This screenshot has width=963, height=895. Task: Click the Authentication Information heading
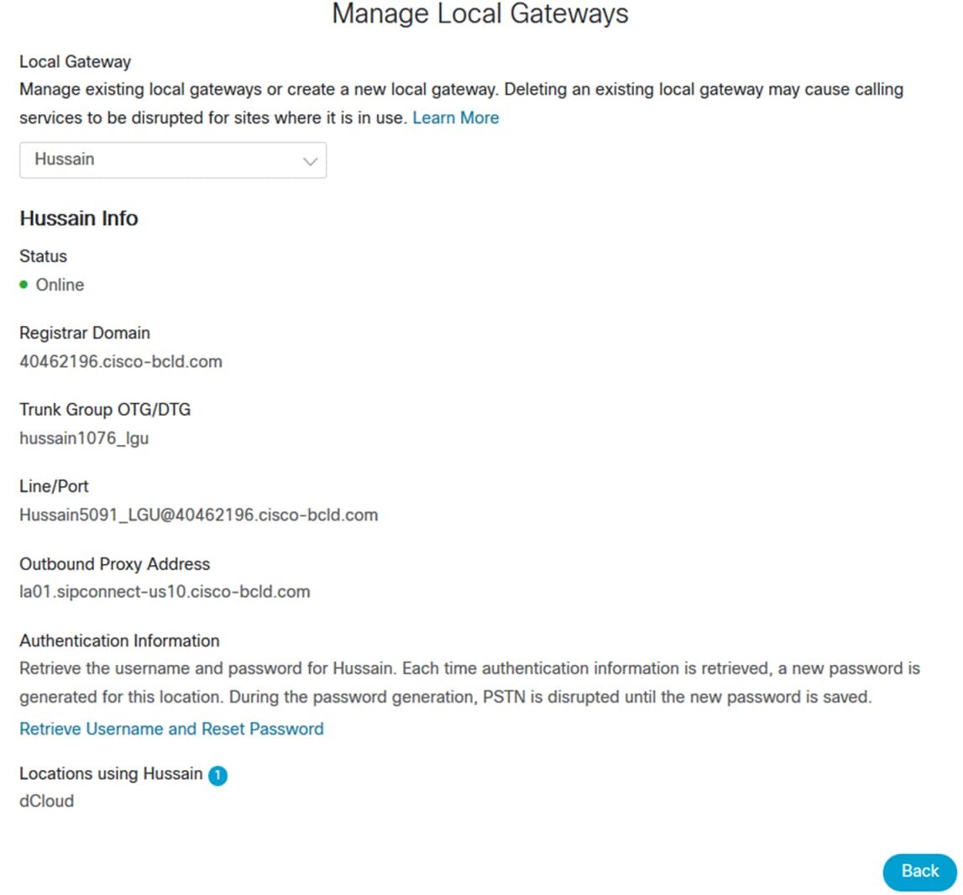pos(119,641)
